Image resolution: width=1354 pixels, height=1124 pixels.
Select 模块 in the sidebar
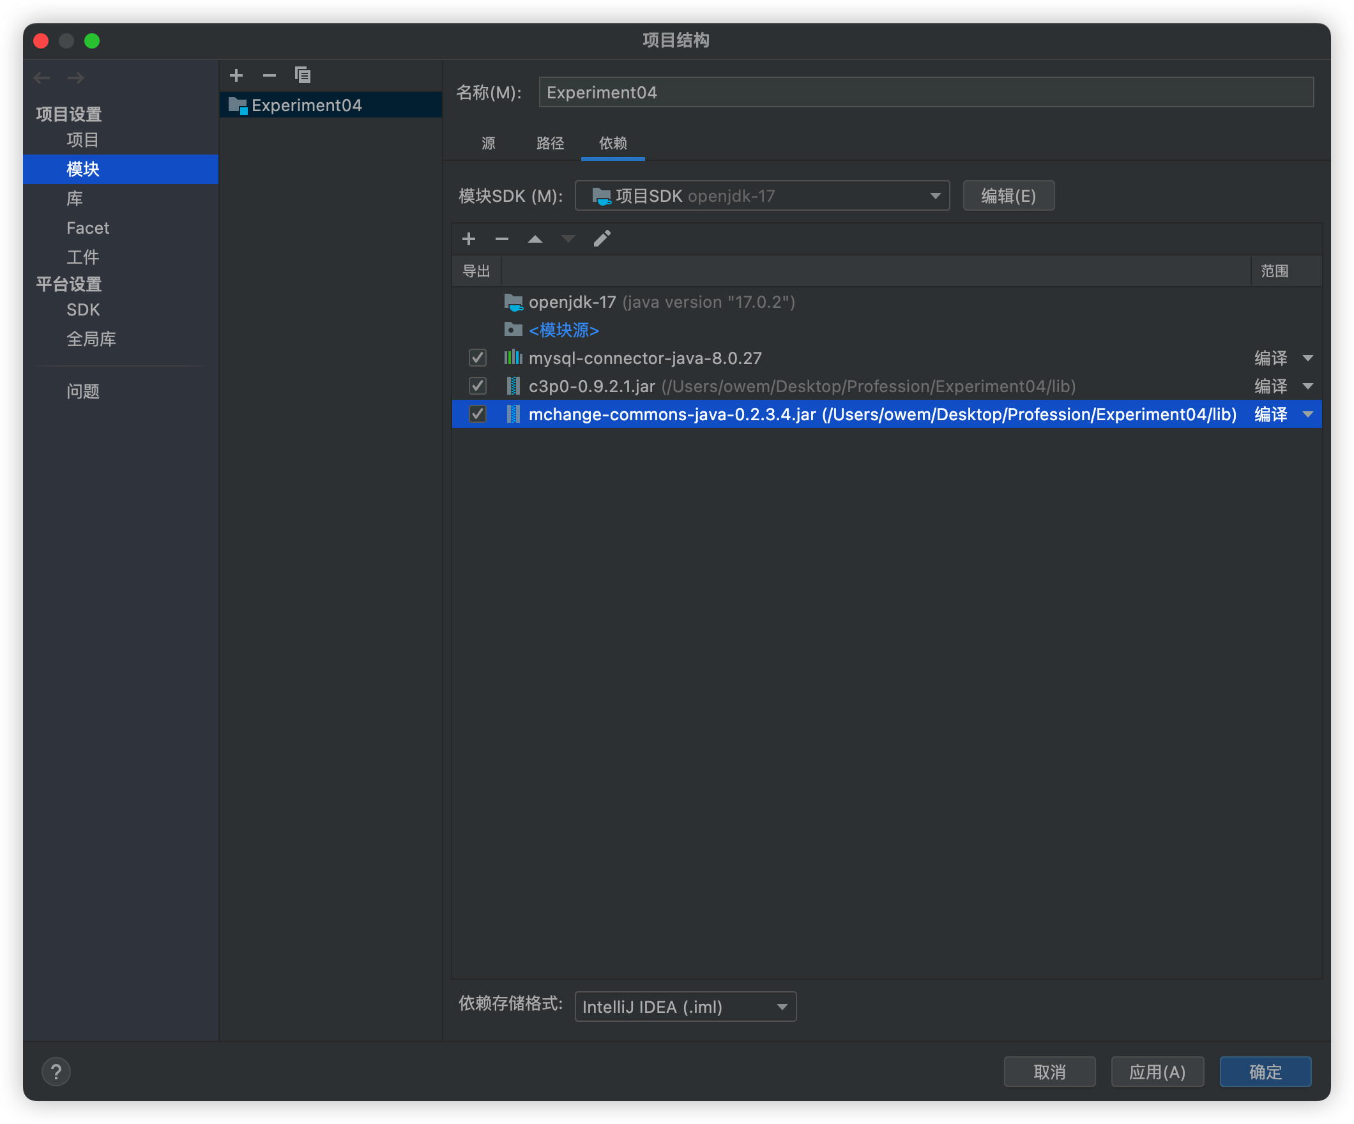click(121, 169)
